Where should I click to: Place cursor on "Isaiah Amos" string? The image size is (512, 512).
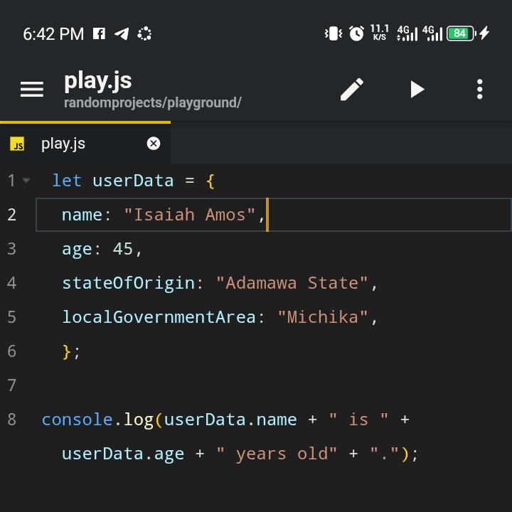coord(190,215)
